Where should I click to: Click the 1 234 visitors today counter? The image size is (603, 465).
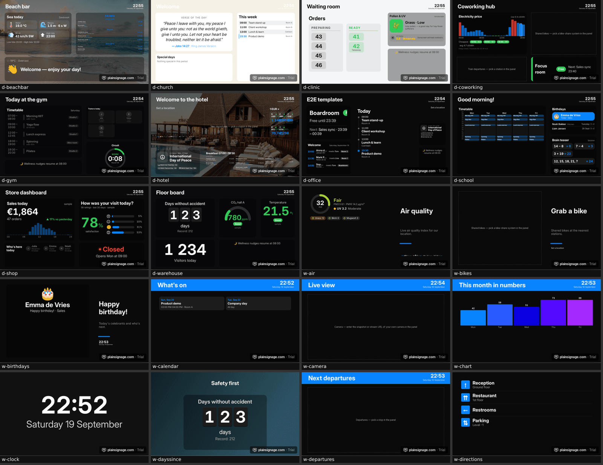click(185, 250)
